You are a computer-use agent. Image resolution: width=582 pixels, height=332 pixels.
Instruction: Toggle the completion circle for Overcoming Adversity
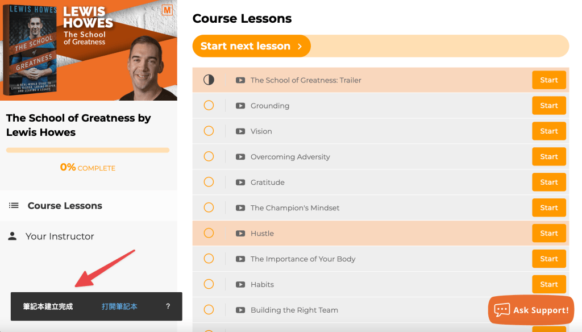point(209,157)
